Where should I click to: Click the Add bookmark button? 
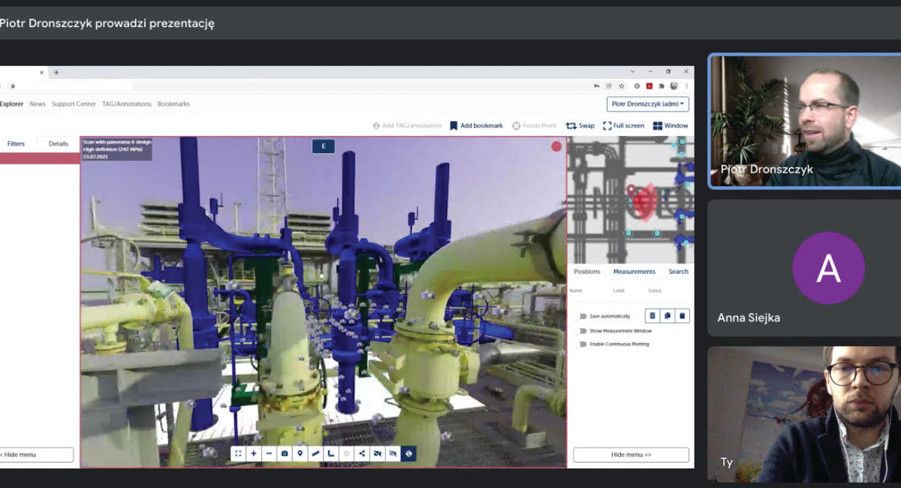click(x=476, y=126)
